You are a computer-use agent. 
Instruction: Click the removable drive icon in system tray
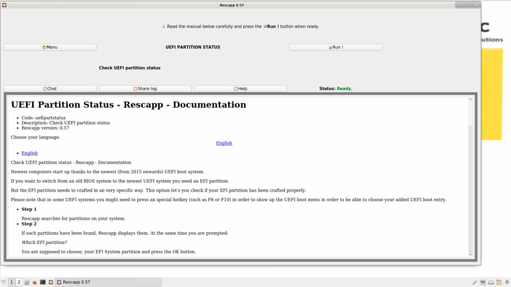[x=491, y=282]
